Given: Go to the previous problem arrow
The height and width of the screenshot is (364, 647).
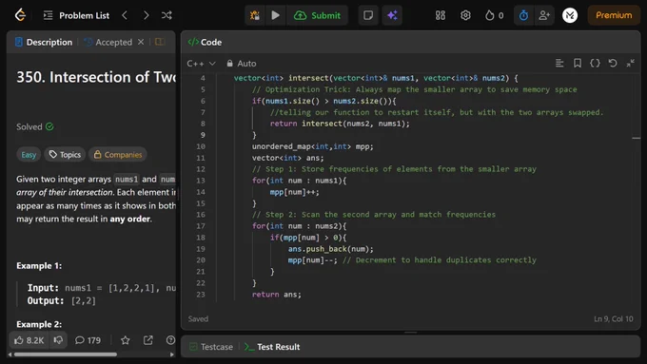Looking at the screenshot, I should tap(125, 15).
